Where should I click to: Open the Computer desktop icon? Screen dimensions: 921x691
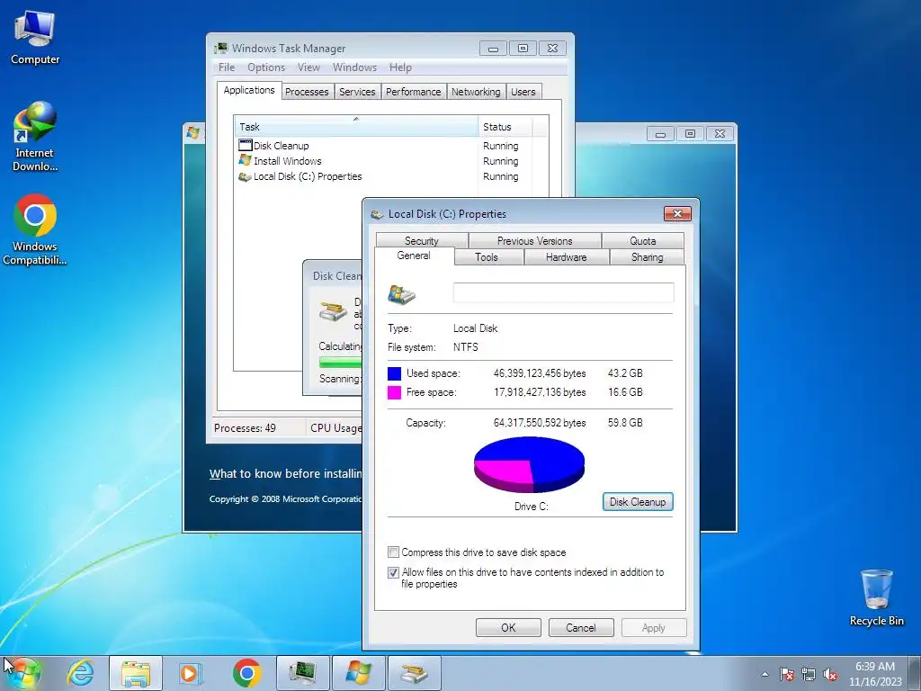(35, 38)
